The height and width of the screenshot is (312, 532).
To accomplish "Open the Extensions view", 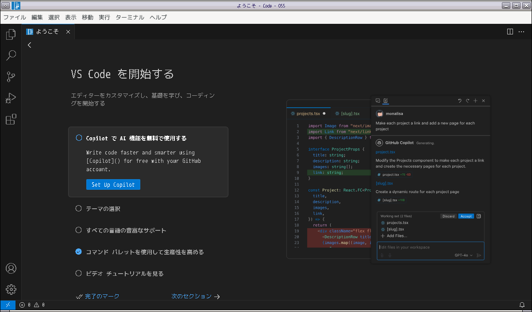I will pos(11,119).
